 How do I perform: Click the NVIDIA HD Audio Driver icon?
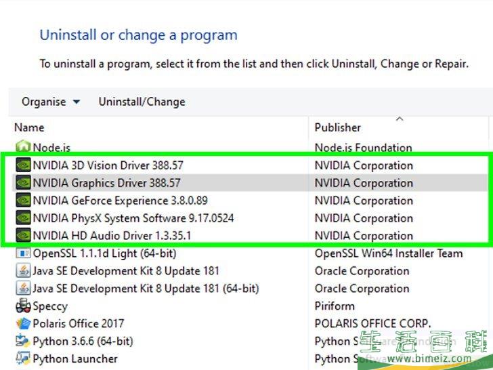click(x=23, y=235)
